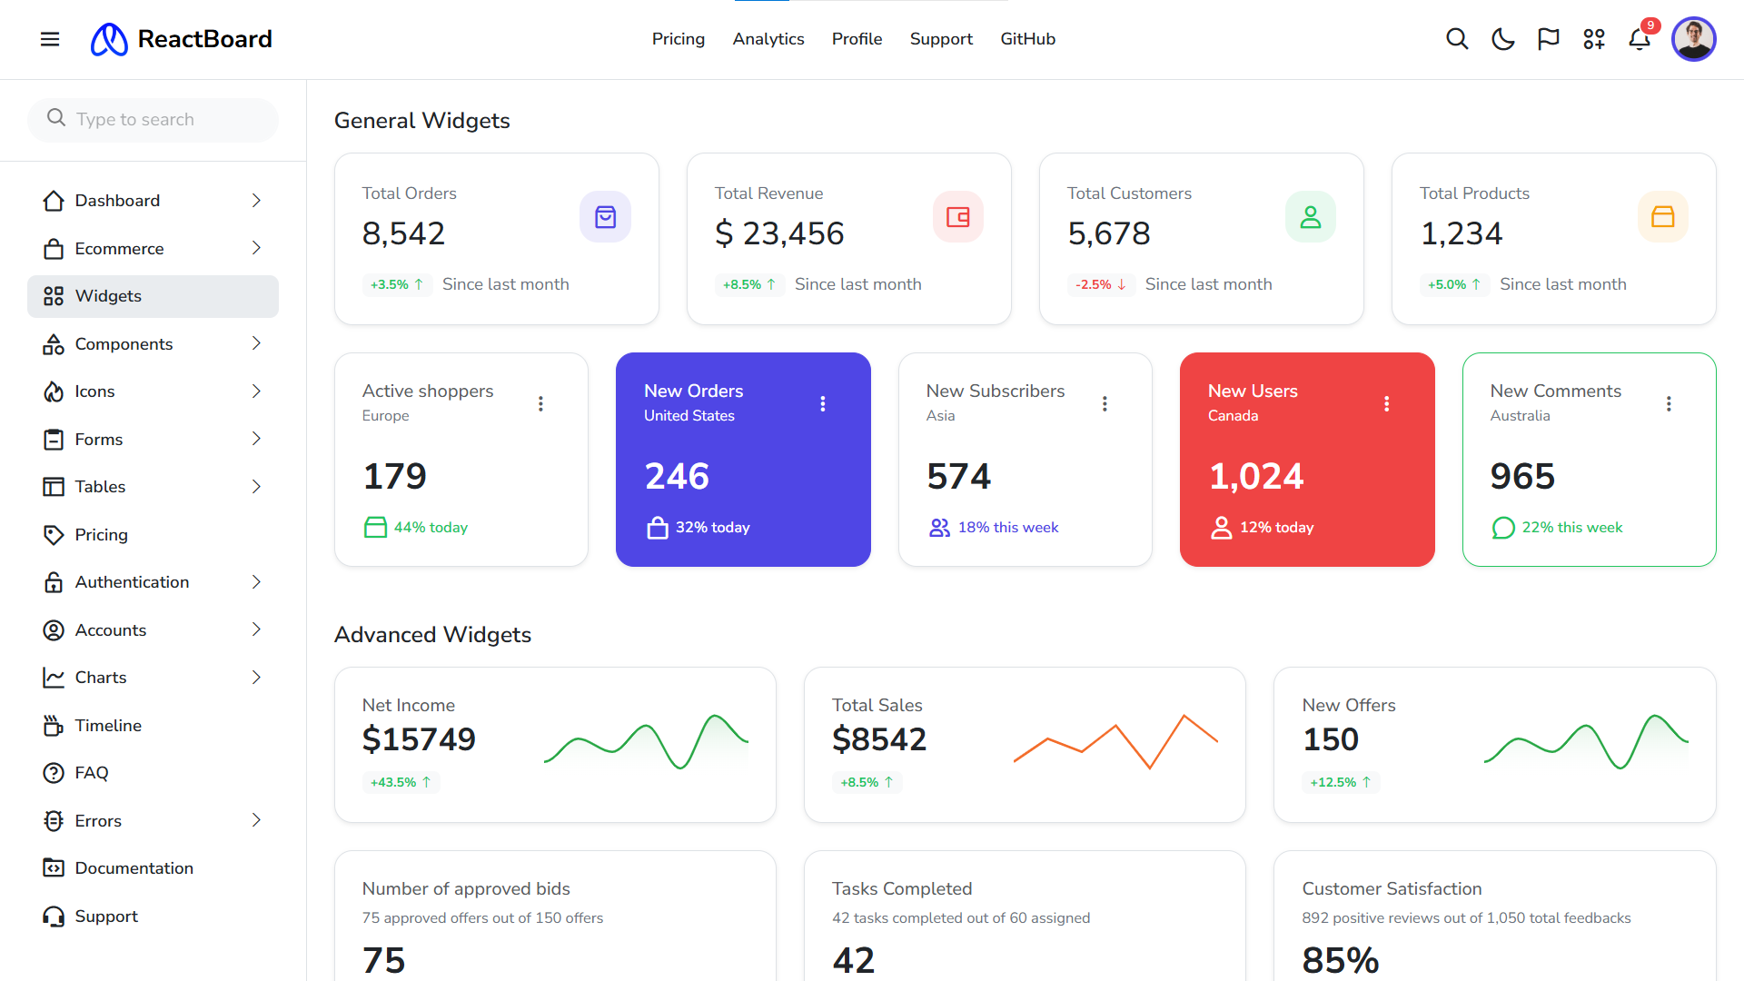Open the kebab menu on New Orders card
This screenshot has width=1744, height=981.
click(x=823, y=403)
